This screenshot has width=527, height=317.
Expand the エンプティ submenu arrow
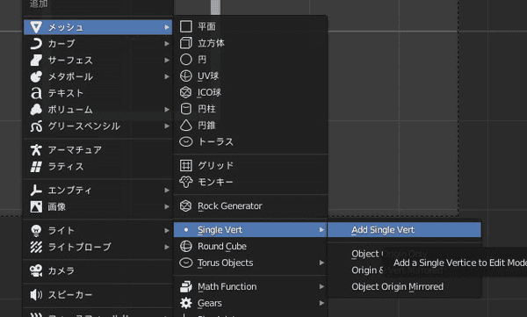coord(167,191)
